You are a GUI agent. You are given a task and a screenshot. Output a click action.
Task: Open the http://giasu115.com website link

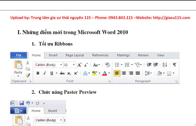(x=171, y=18)
